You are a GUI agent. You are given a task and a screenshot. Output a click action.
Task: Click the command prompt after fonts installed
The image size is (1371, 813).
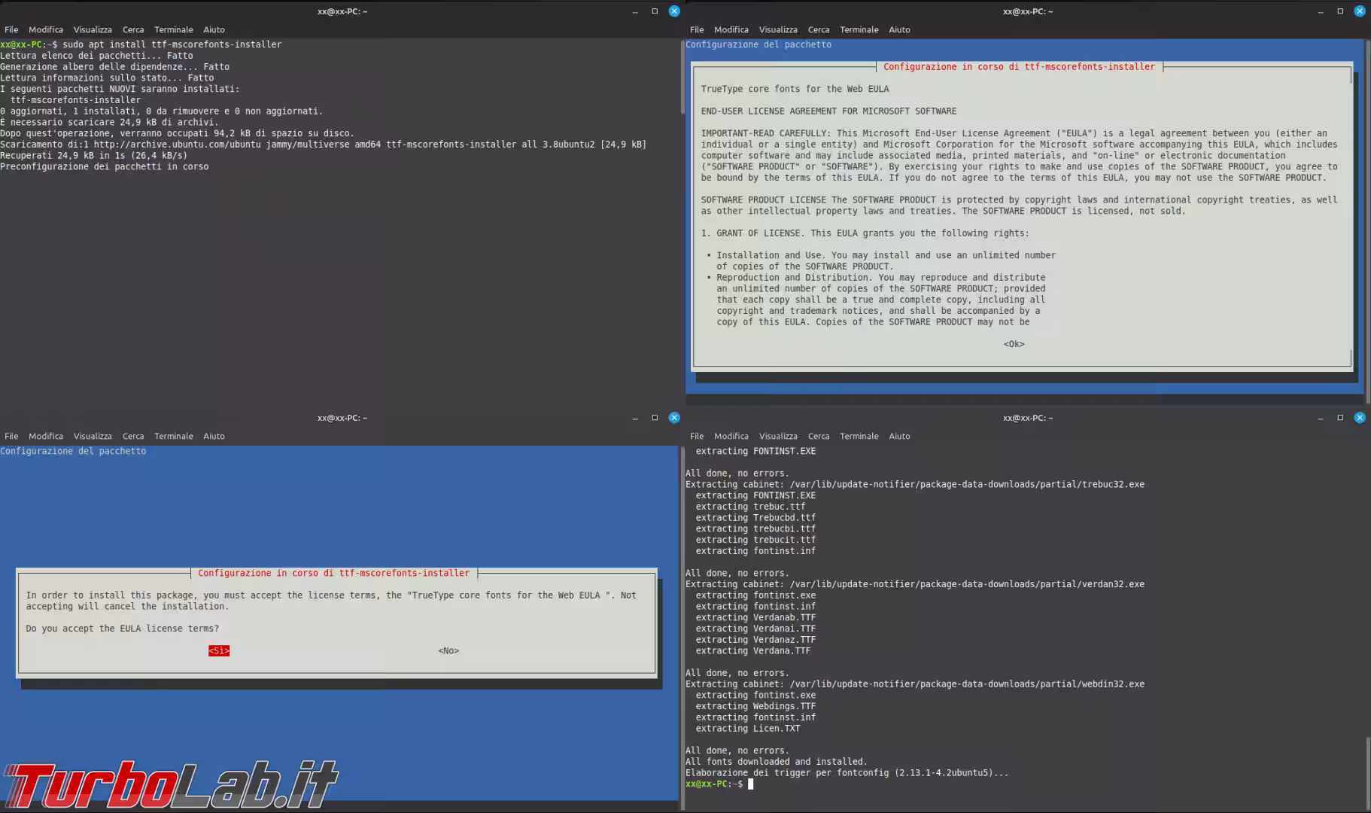pyautogui.click(x=750, y=784)
